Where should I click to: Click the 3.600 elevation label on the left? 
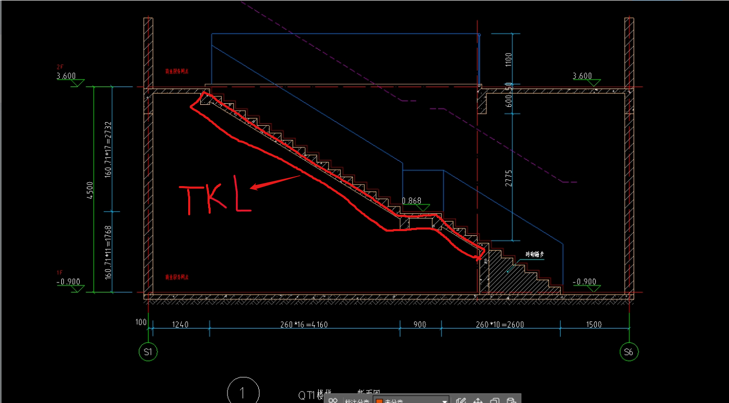[66, 76]
